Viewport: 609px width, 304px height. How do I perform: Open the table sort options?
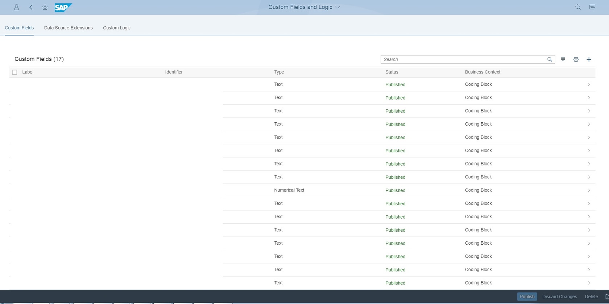pyautogui.click(x=563, y=59)
